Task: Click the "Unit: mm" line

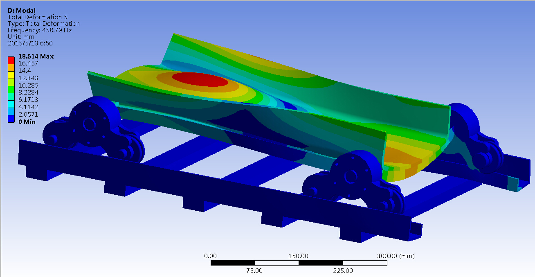Action: point(21,37)
